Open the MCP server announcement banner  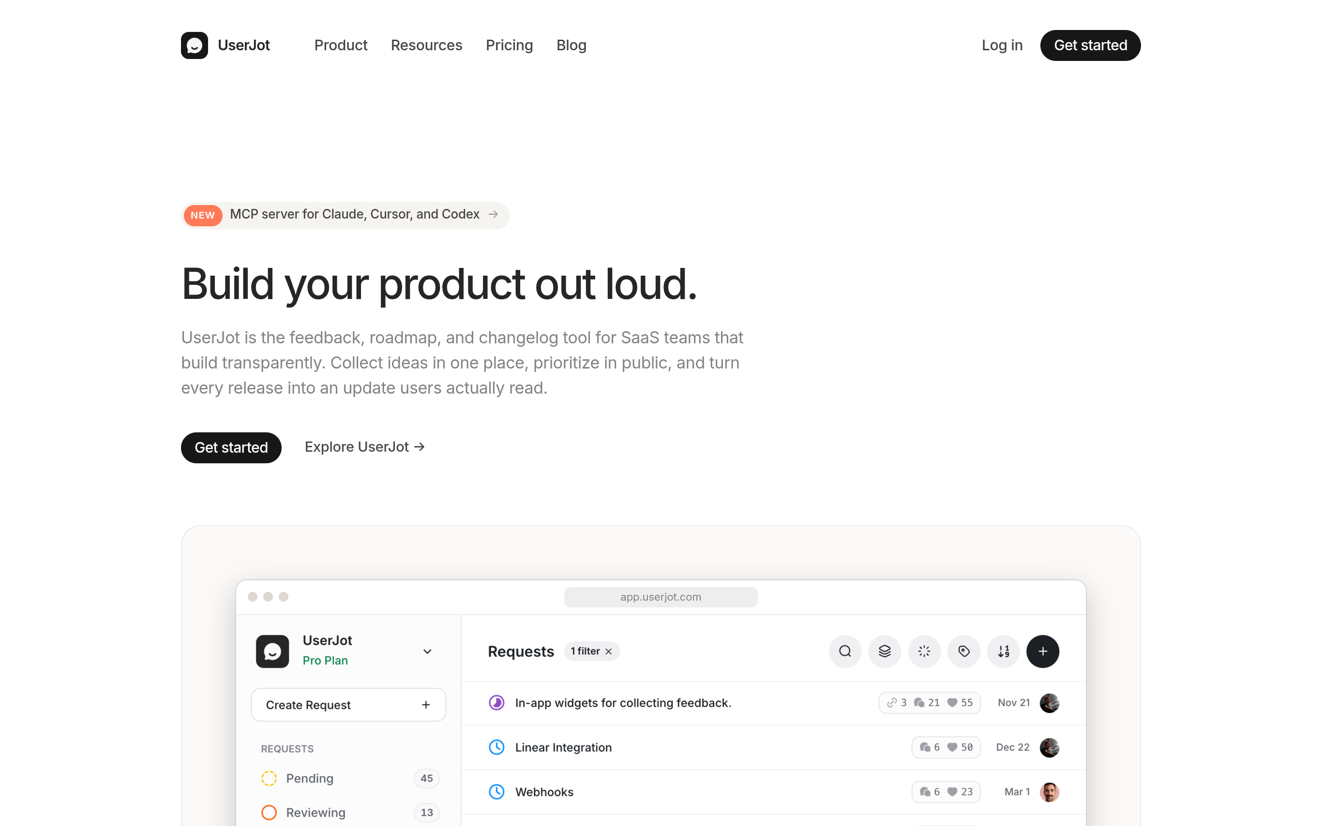tap(346, 215)
